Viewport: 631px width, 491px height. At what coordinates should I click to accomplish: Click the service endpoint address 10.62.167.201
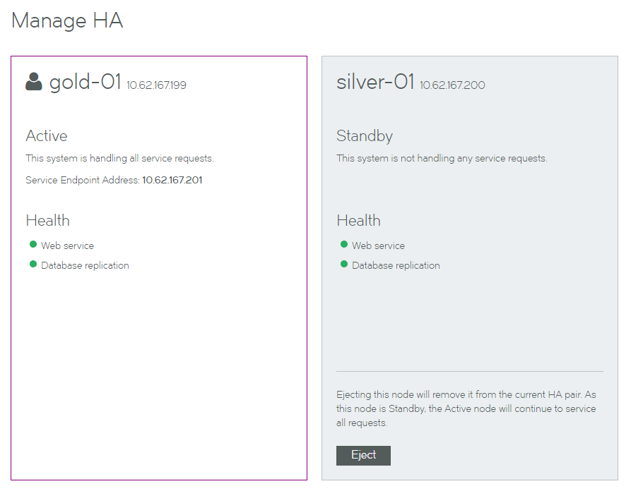click(x=172, y=180)
